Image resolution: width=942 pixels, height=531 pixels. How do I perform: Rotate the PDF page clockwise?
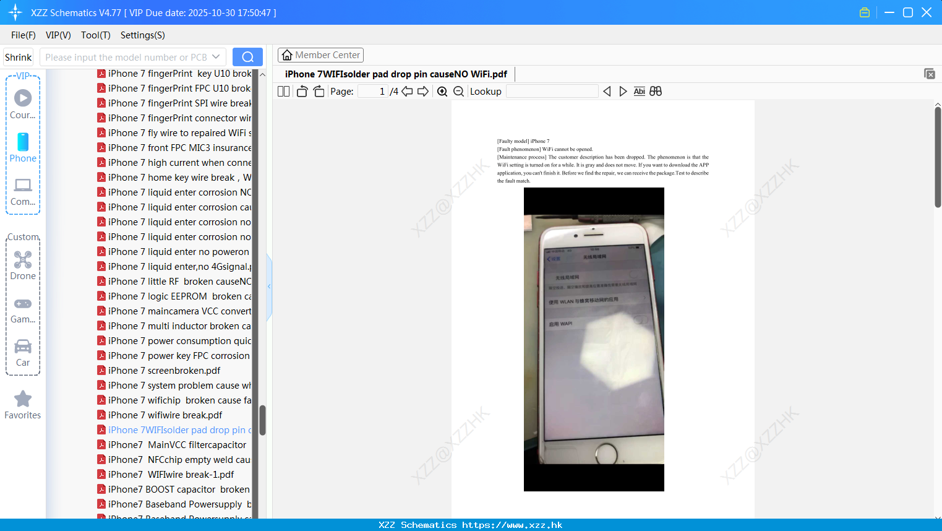319,92
